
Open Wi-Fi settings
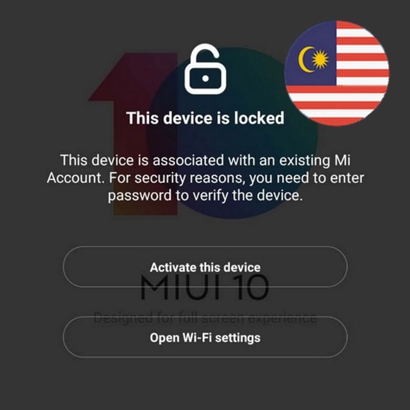pos(206,337)
